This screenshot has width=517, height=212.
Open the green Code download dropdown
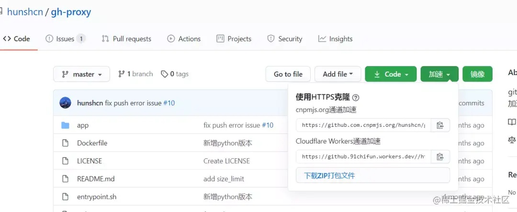(391, 74)
